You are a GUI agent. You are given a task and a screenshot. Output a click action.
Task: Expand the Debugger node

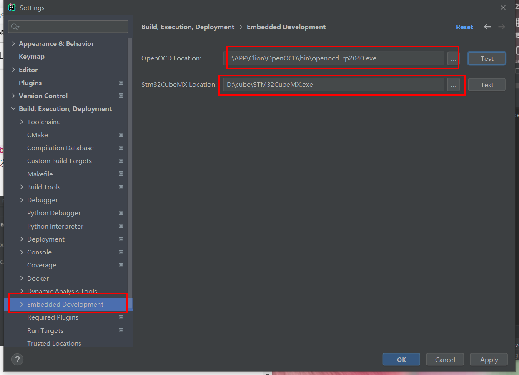point(22,200)
